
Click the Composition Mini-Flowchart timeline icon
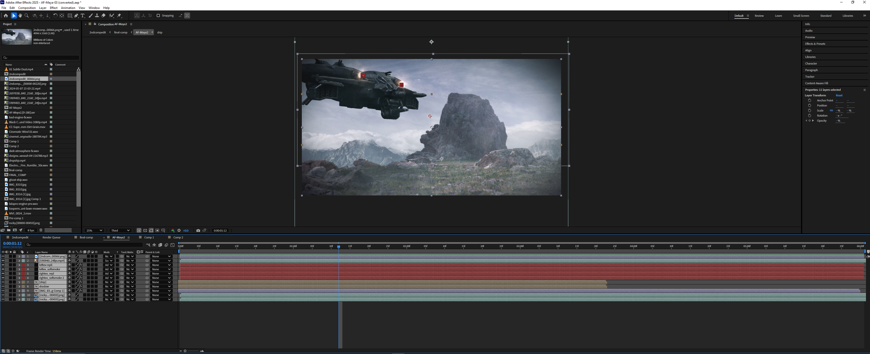point(148,245)
